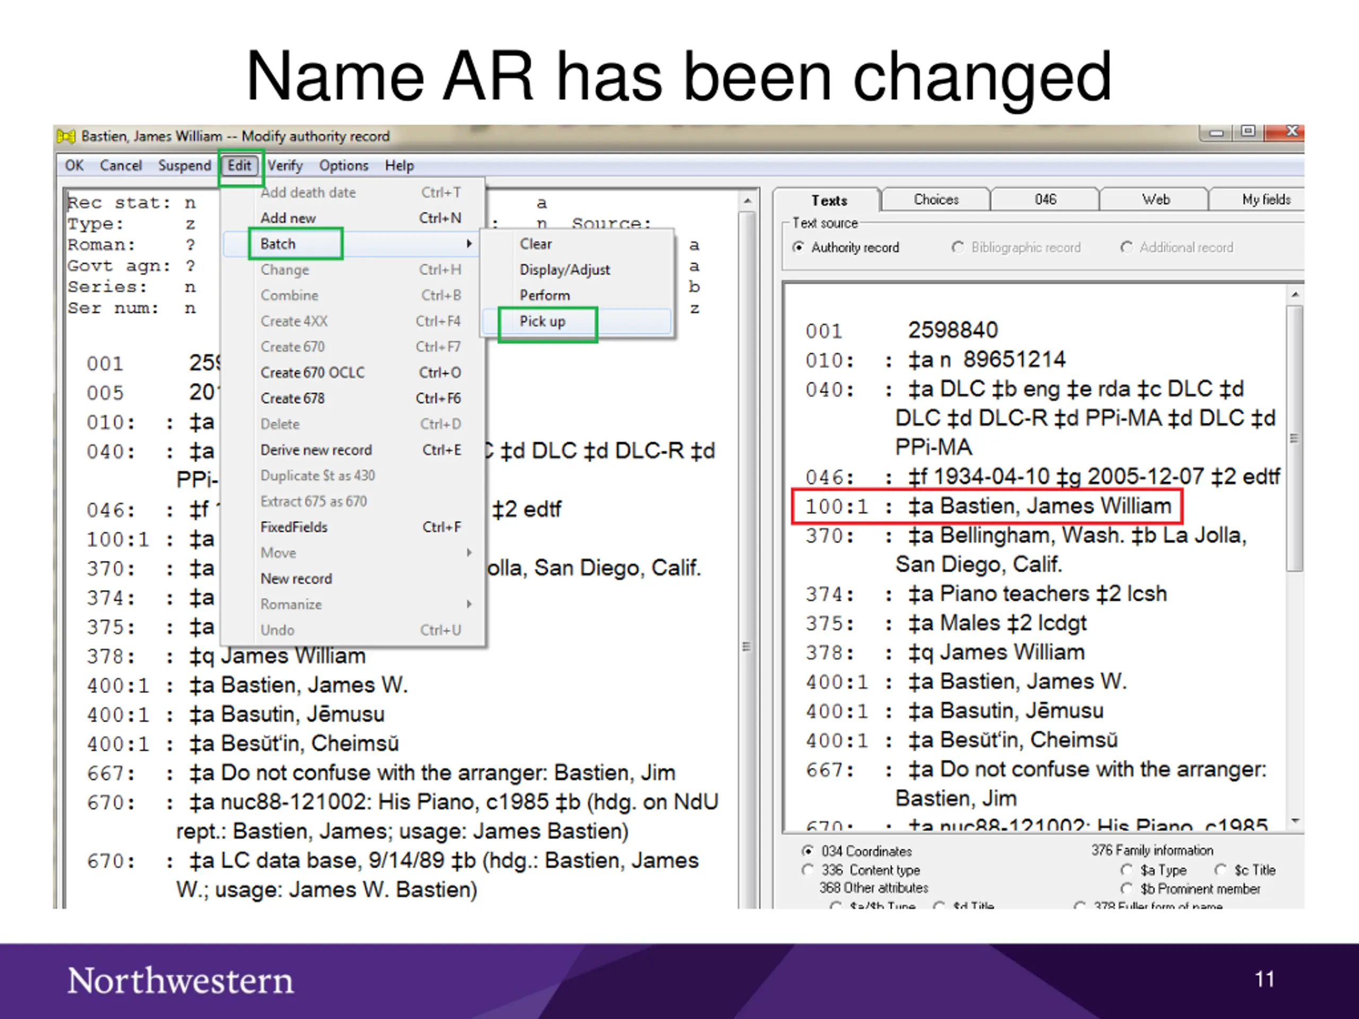Screen dimensions: 1359x1019
Task: Select Display/Adjust in Batch submenu
Action: 577,270
